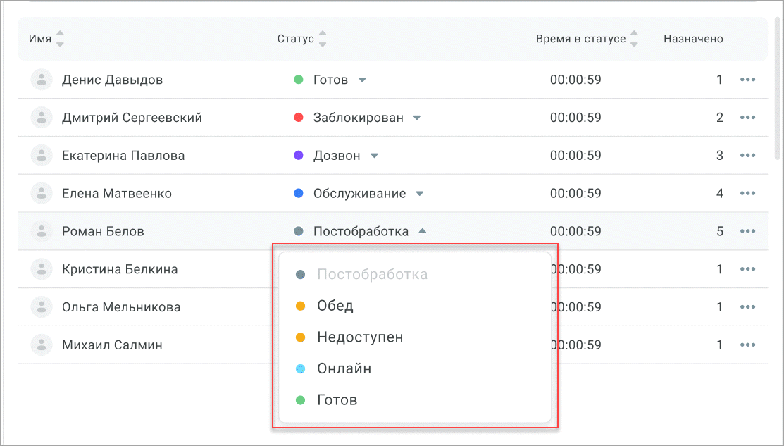Viewport: 784px width, 446px height.
Task: Click avatar icon of Денис Давыдов
Action: [x=42, y=80]
